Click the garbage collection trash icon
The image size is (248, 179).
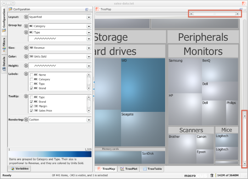212,175
